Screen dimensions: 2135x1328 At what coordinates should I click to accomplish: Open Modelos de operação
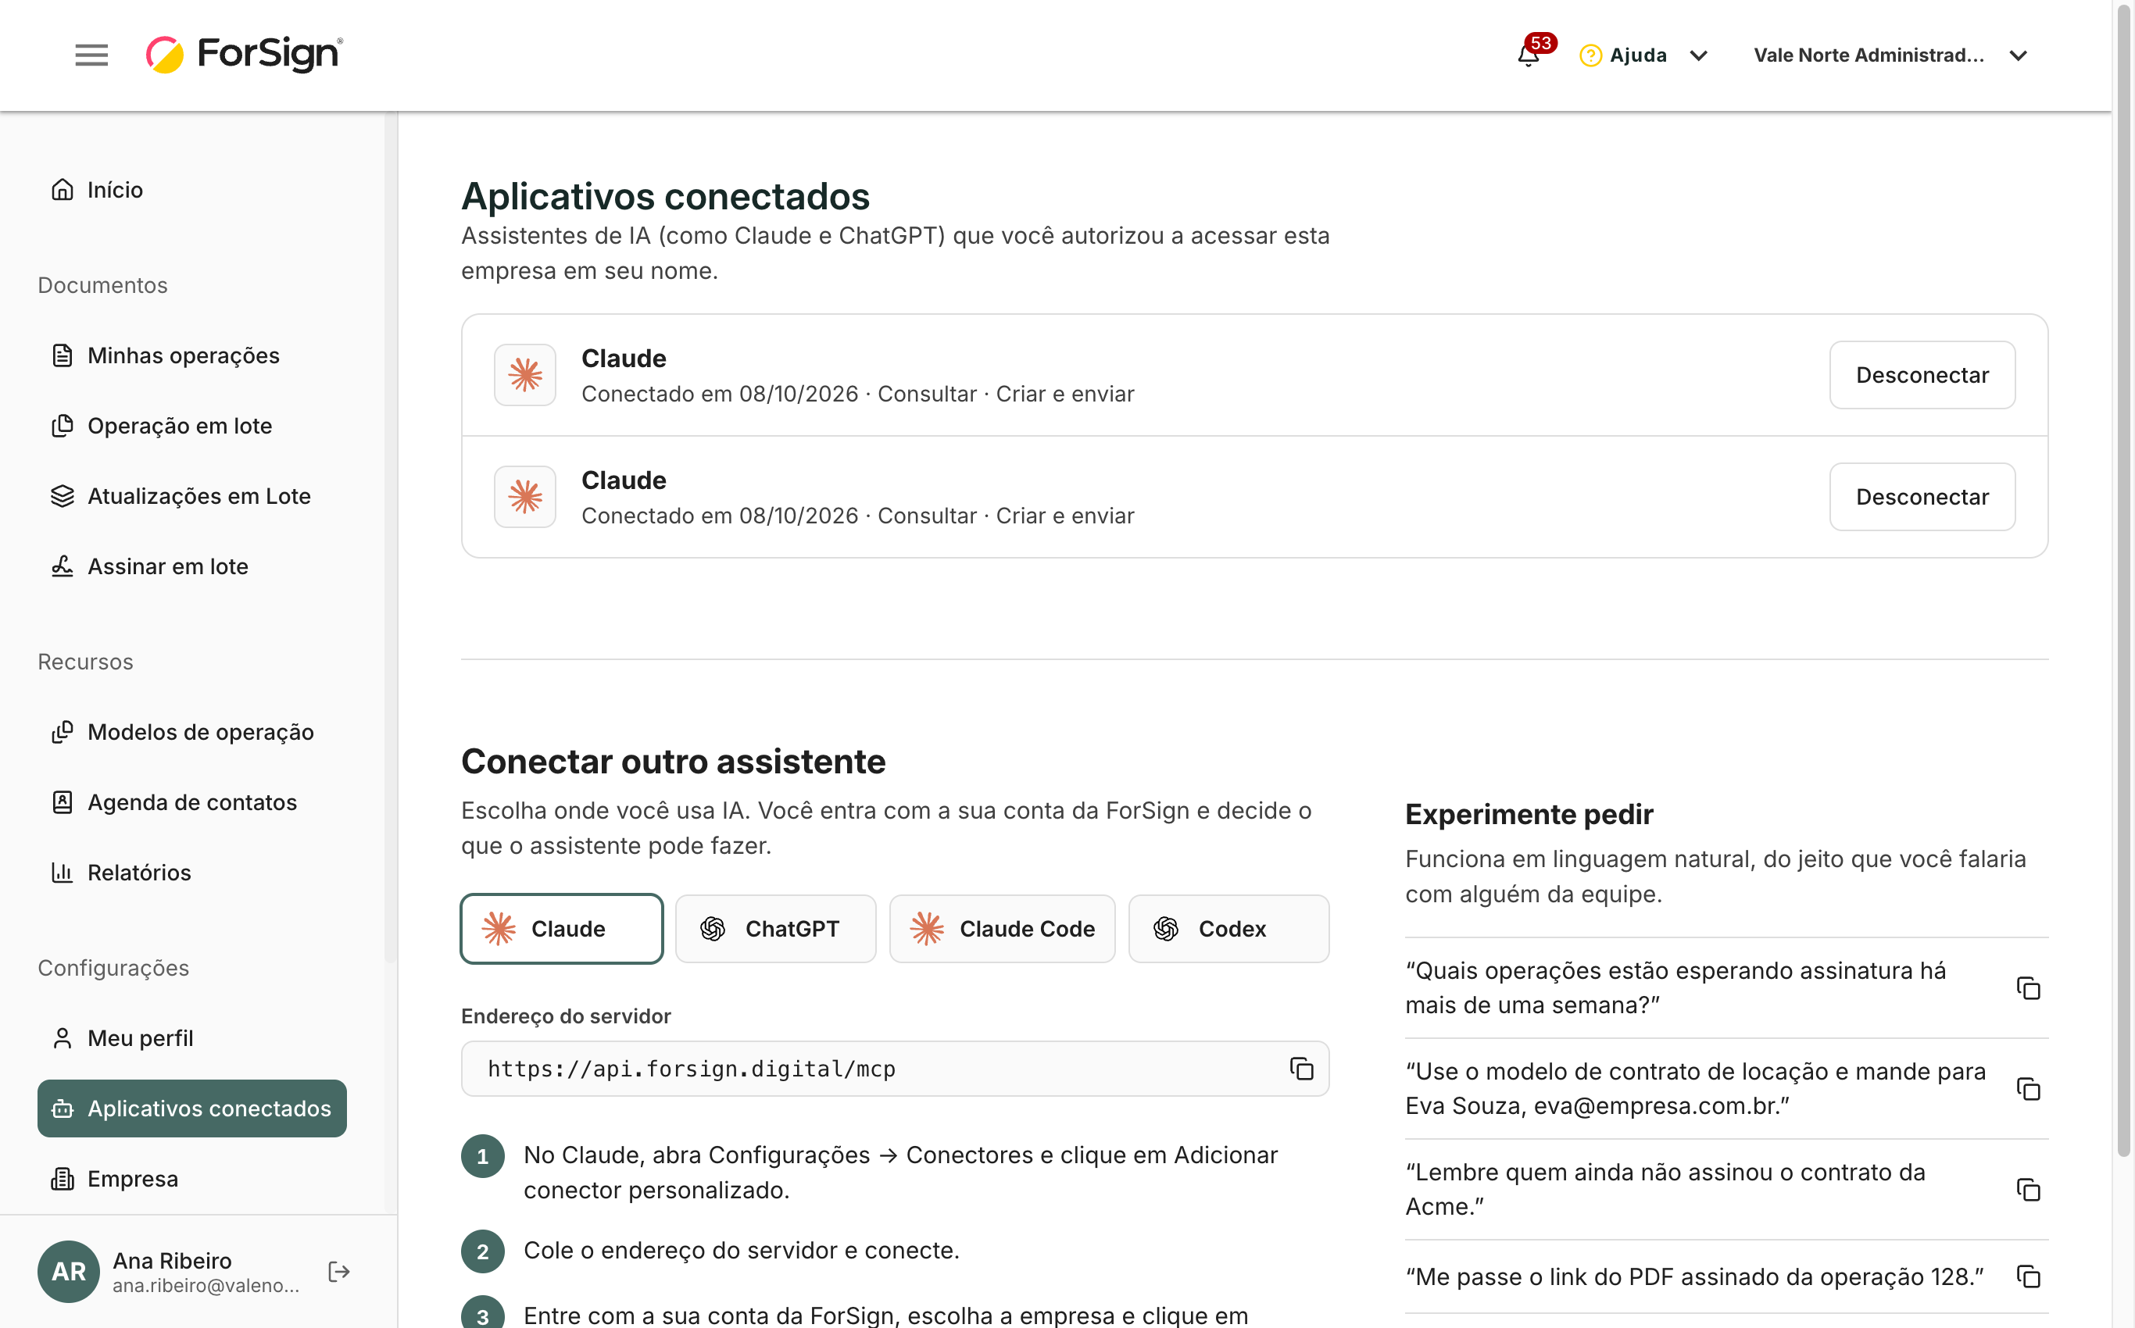[x=183, y=732]
